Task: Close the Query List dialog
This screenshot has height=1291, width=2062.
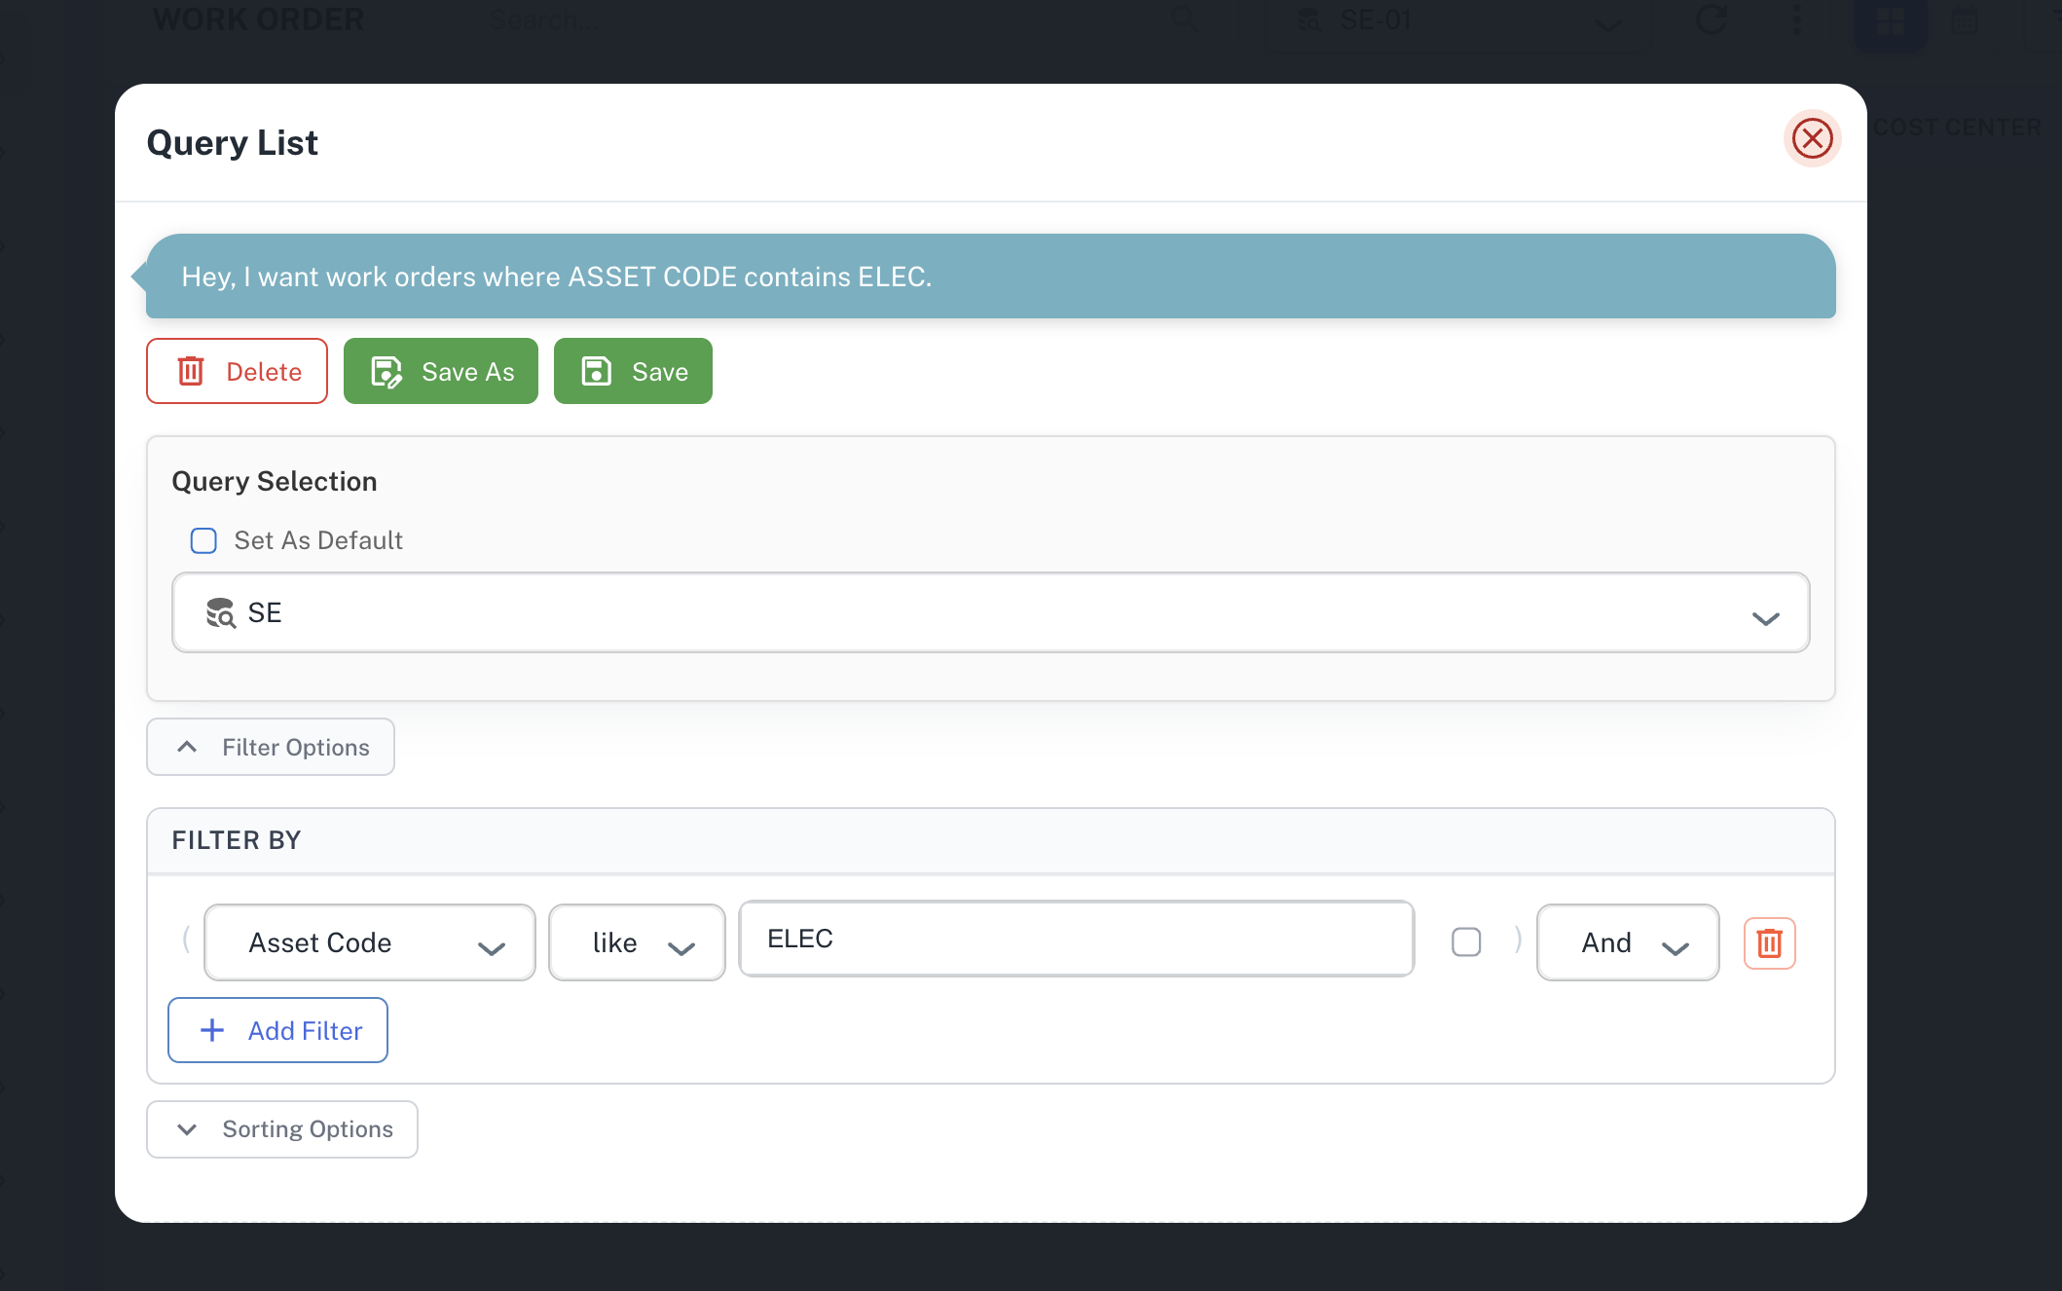Action: pos(1812,138)
